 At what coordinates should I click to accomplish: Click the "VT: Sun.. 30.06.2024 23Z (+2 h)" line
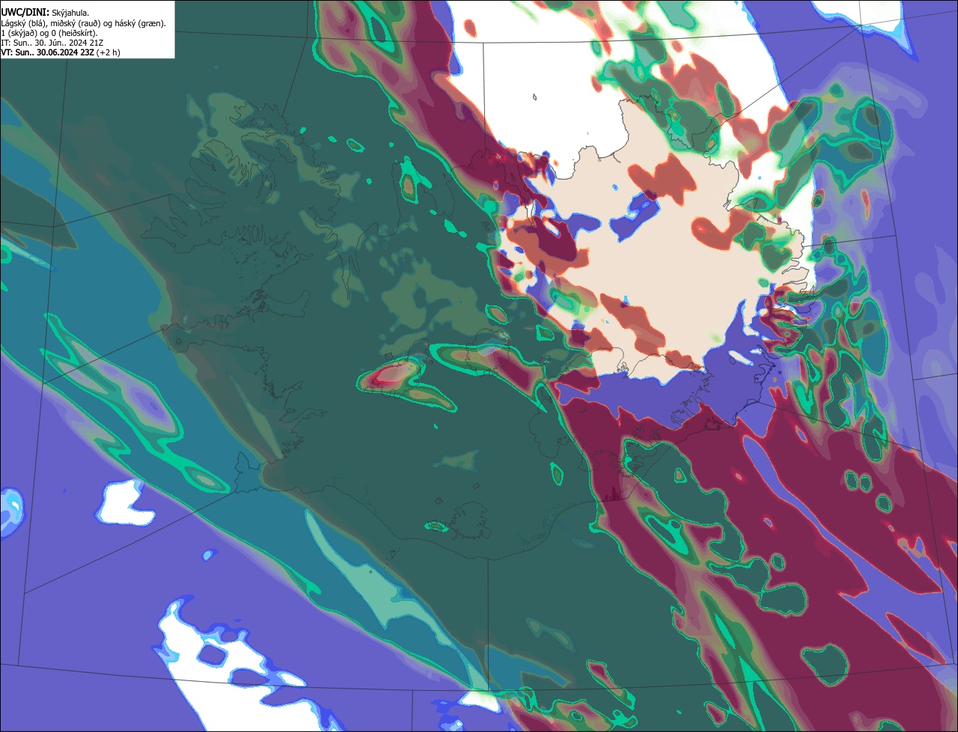pos(60,52)
